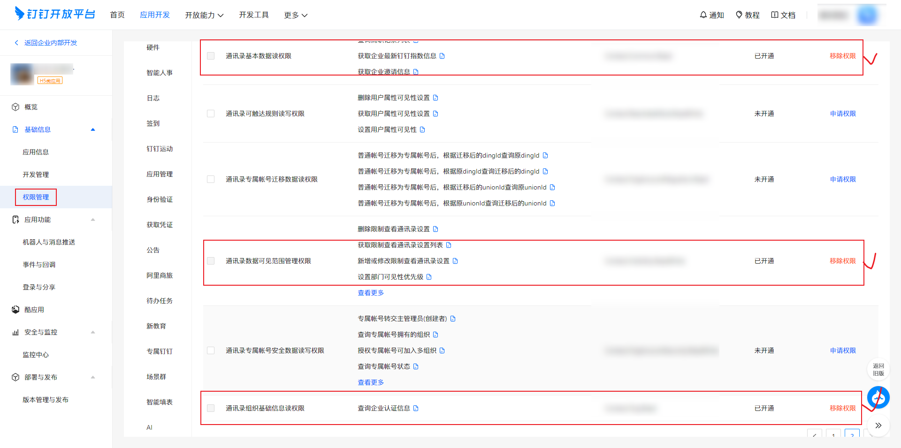Click 移除权限 for 通讯录组织基础信息读权限
This screenshot has height=448, width=901.
coord(843,408)
